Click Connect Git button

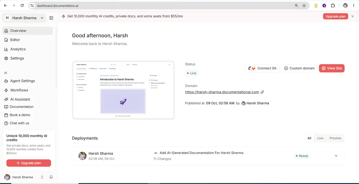262,68
